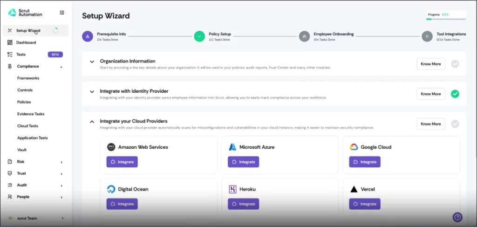Click the Setup Wizard sidebar label
The width and height of the screenshot is (477, 227).
28,30
